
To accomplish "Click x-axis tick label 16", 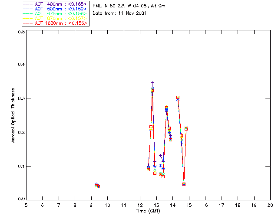I will click(205, 206).
